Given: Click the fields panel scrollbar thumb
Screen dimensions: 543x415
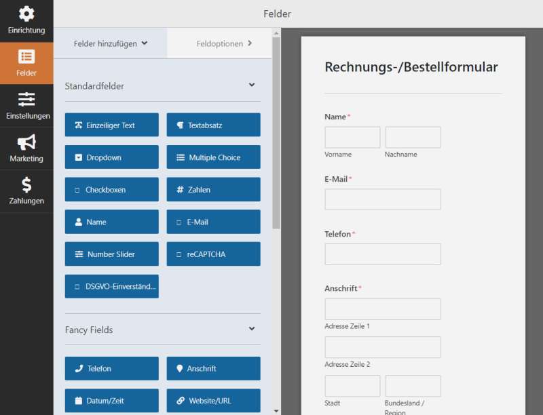Looking at the screenshot, I should pos(276,133).
